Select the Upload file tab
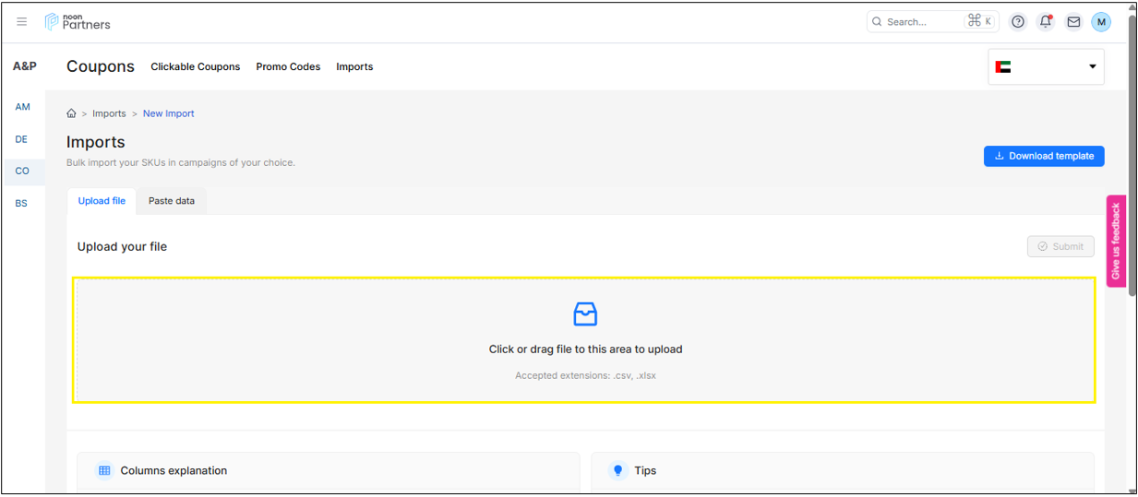The height and width of the screenshot is (497, 1138). pyautogui.click(x=102, y=201)
